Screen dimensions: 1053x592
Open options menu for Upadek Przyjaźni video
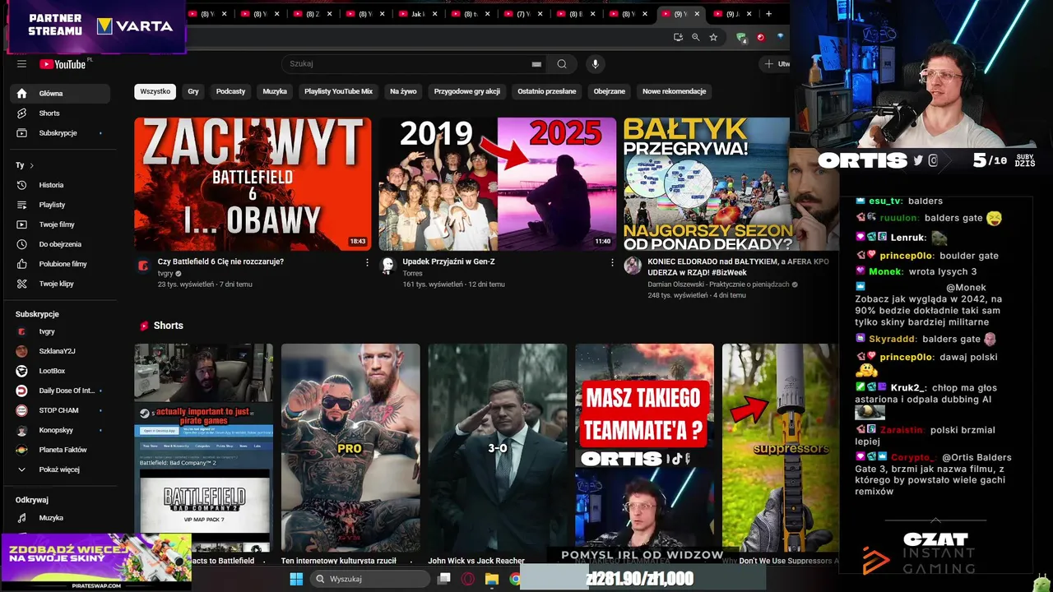pos(612,262)
